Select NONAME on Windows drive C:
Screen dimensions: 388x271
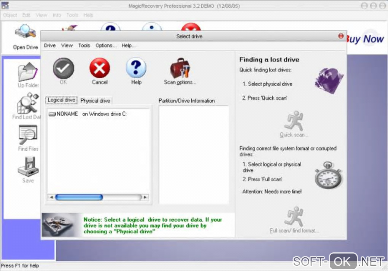click(88, 114)
